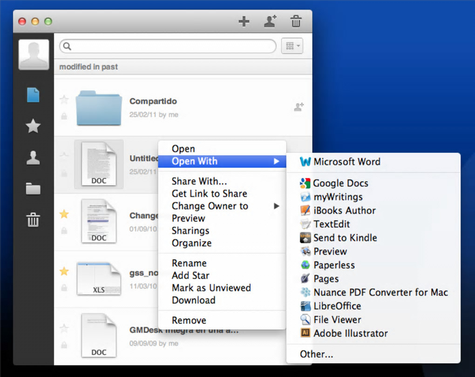Click the myWritings app icon
This screenshot has width=475, height=377.
point(305,197)
